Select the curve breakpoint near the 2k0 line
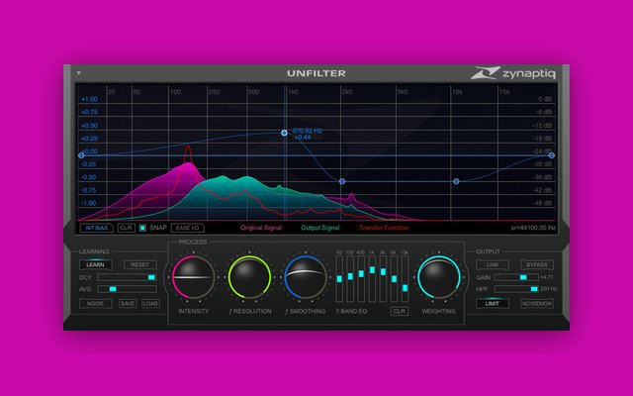Screen dimensions: 633x396 342,182
